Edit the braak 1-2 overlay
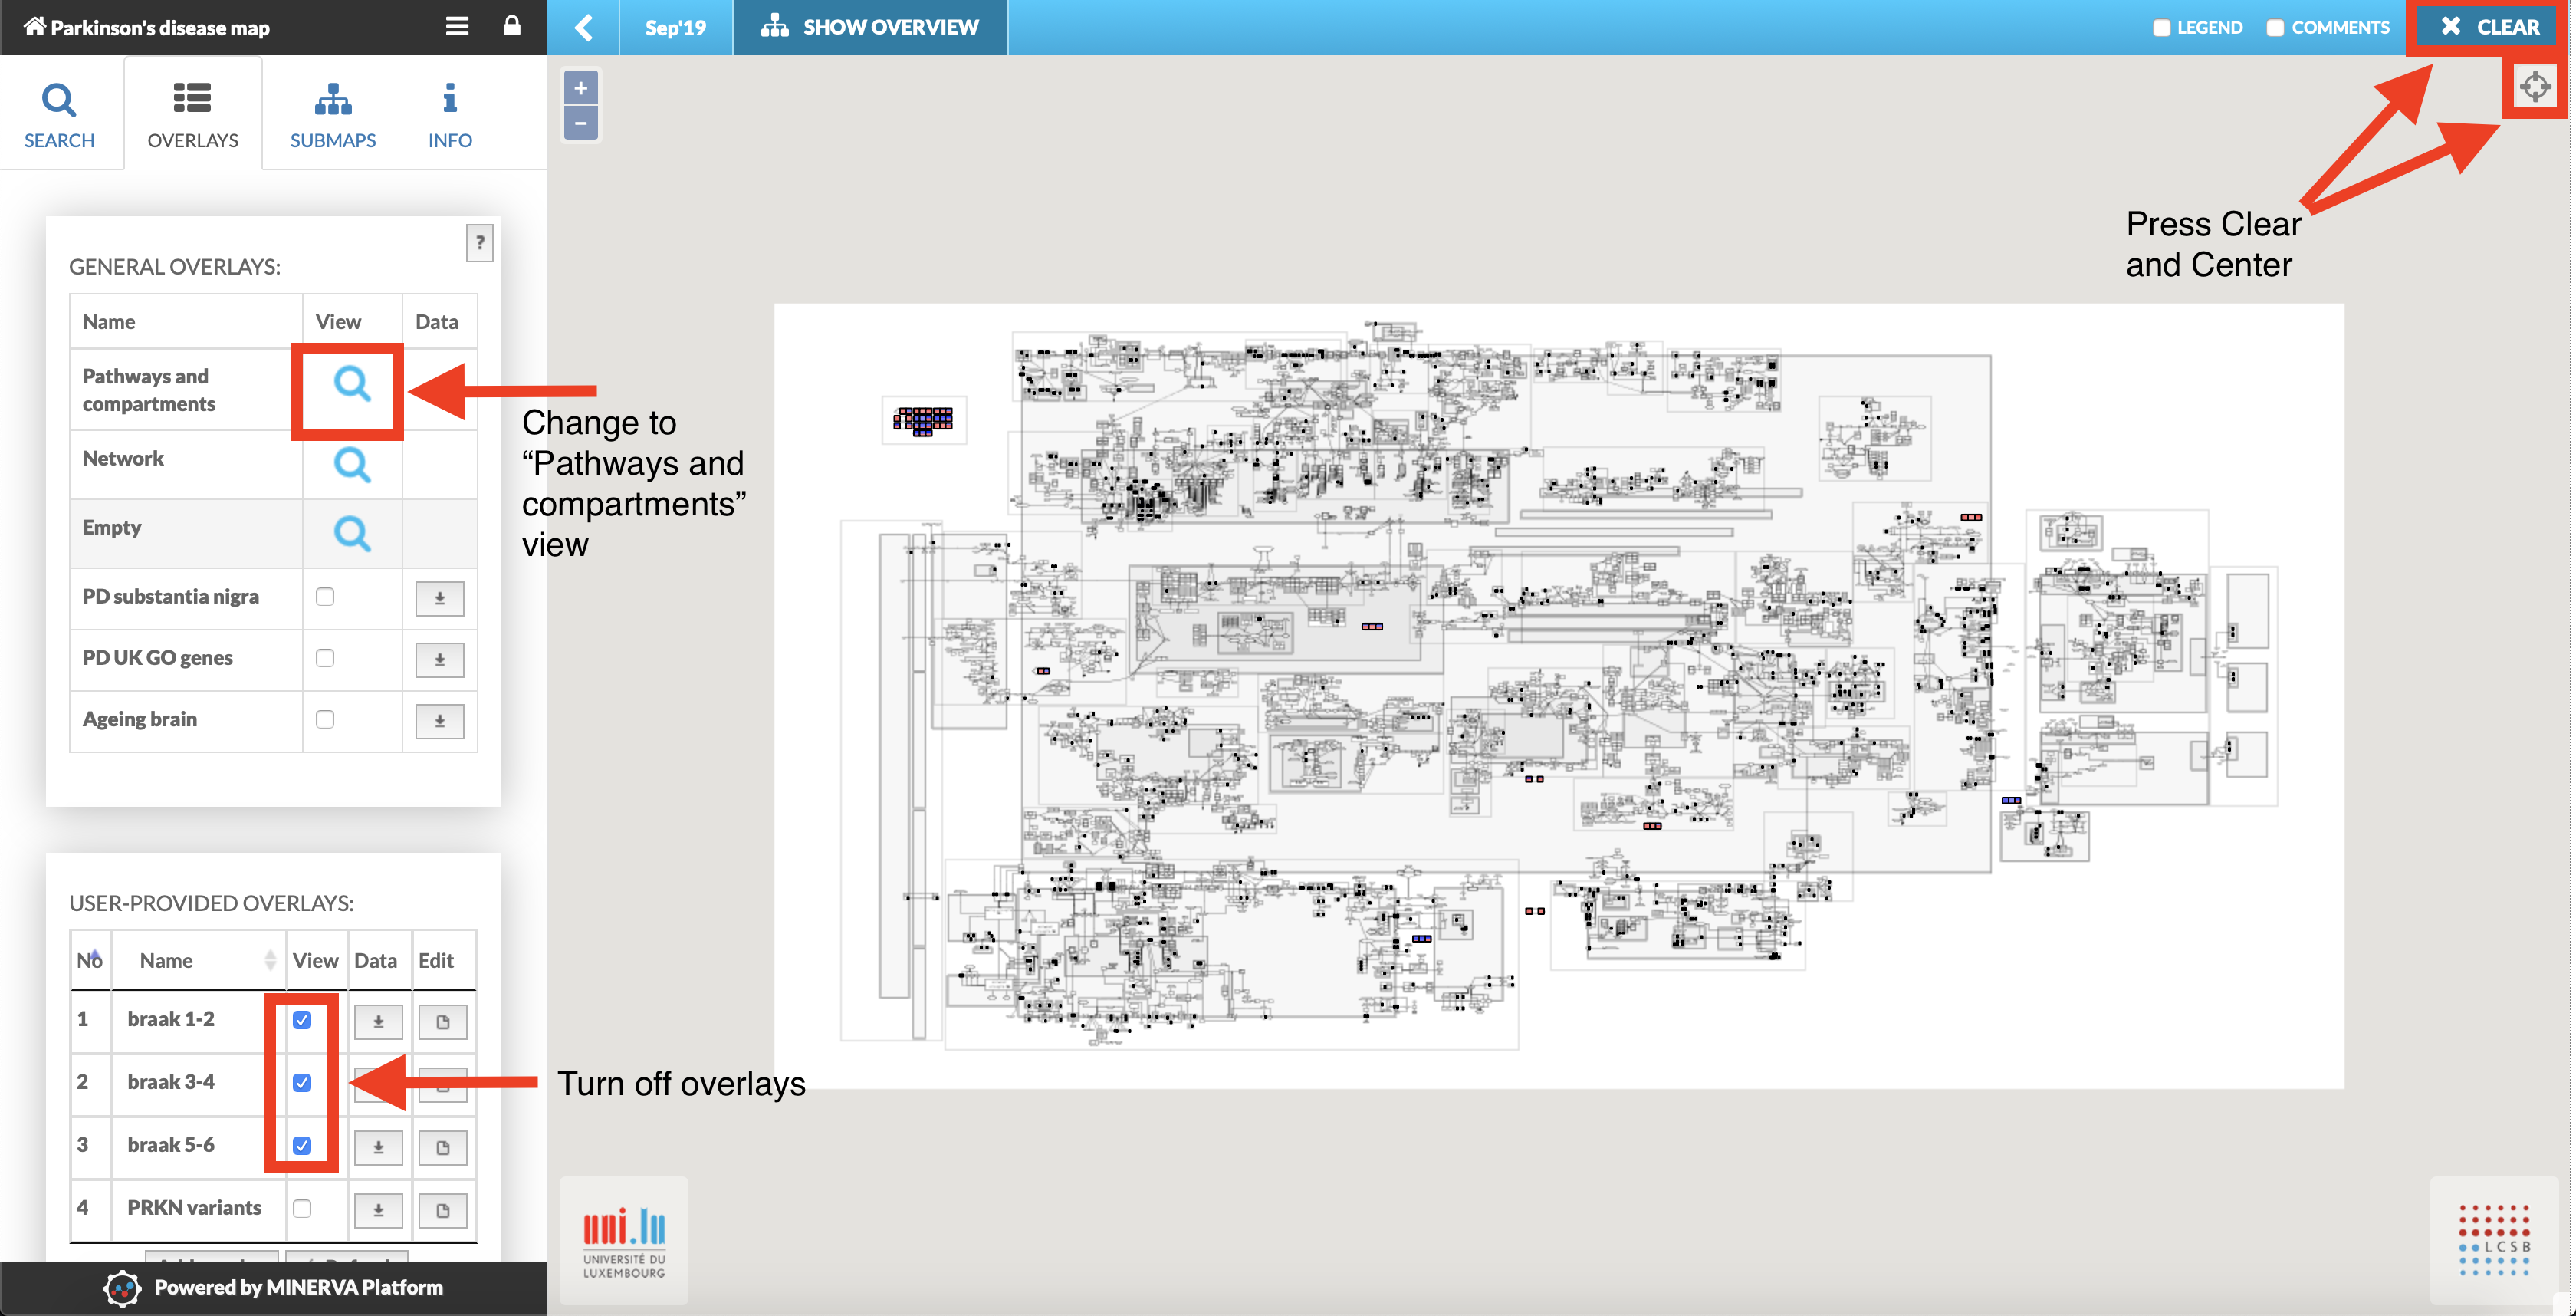2576x1316 pixels. pyautogui.click(x=442, y=1021)
